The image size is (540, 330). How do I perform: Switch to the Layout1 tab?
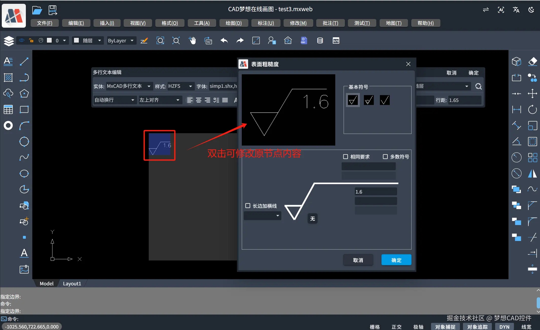point(72,283)
